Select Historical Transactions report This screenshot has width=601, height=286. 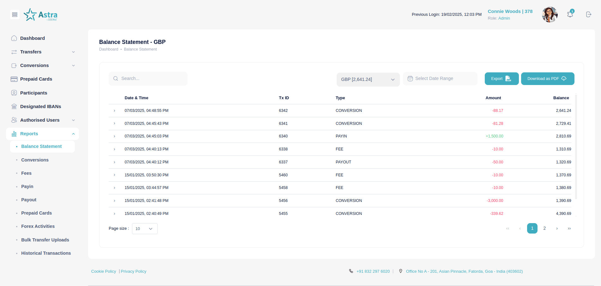tap(46, 253)
